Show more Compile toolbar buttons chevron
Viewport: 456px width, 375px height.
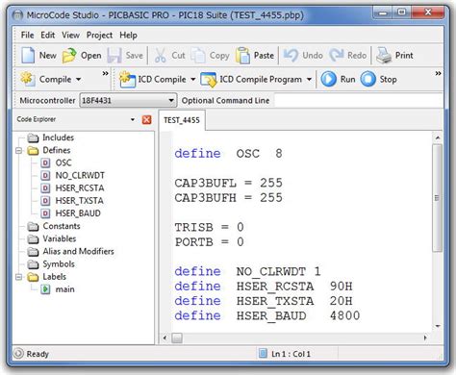pyautogui.click(x=105, y=73)
